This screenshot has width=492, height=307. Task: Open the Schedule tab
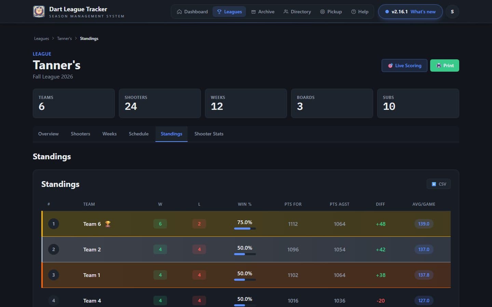click(x=139, y=134)
